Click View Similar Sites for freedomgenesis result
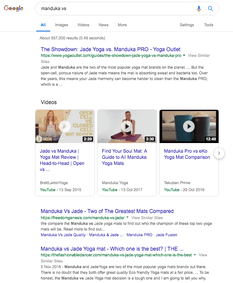 click(147, 218)
